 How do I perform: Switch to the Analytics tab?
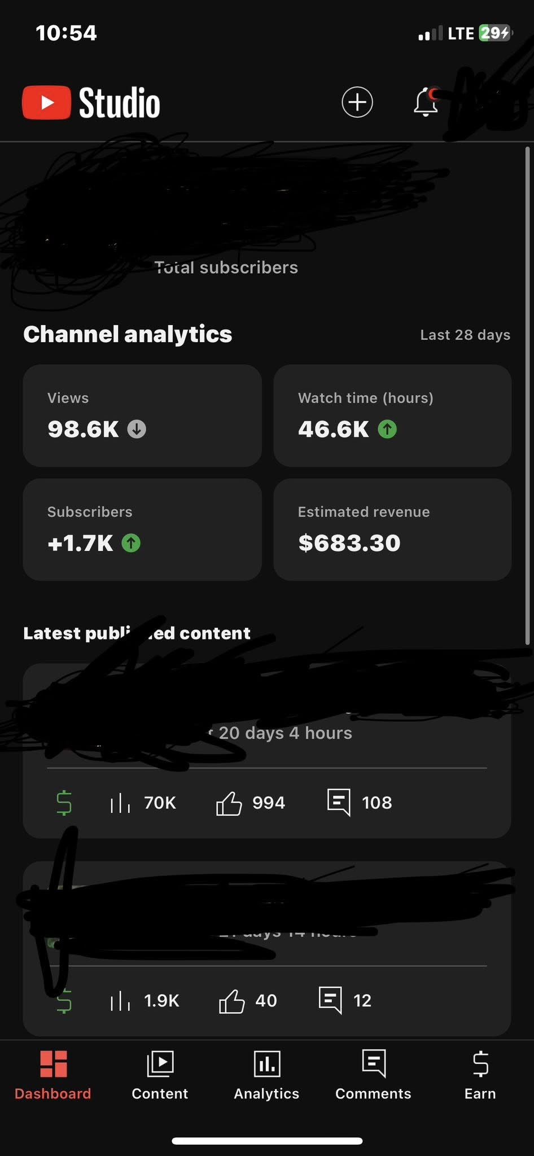pyautogui.click(x=266, y=1075)
